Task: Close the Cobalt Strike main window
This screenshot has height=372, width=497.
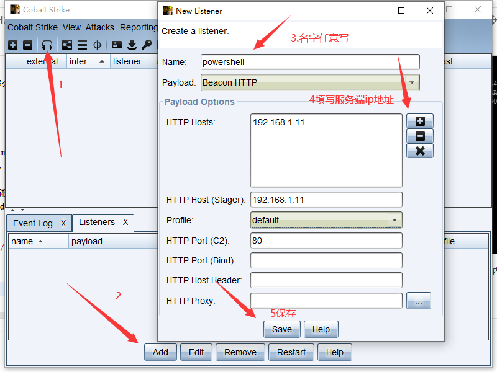Action: coord(478,9)
